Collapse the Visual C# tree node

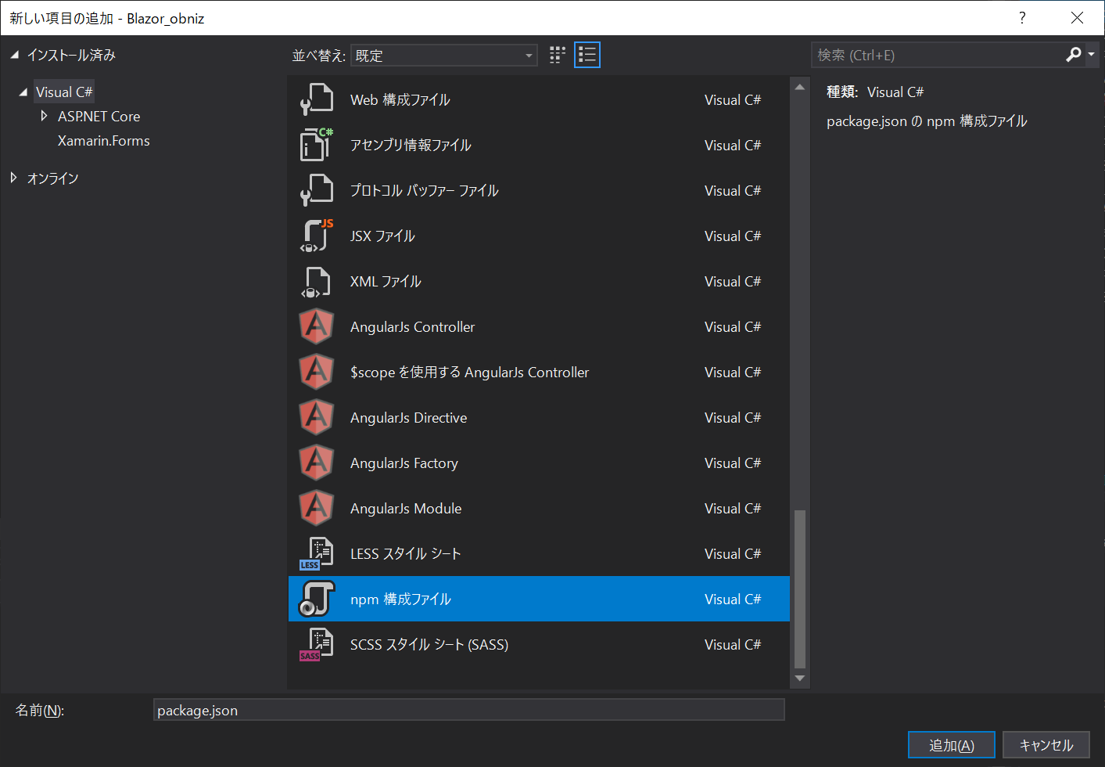[x=23, y=92]
